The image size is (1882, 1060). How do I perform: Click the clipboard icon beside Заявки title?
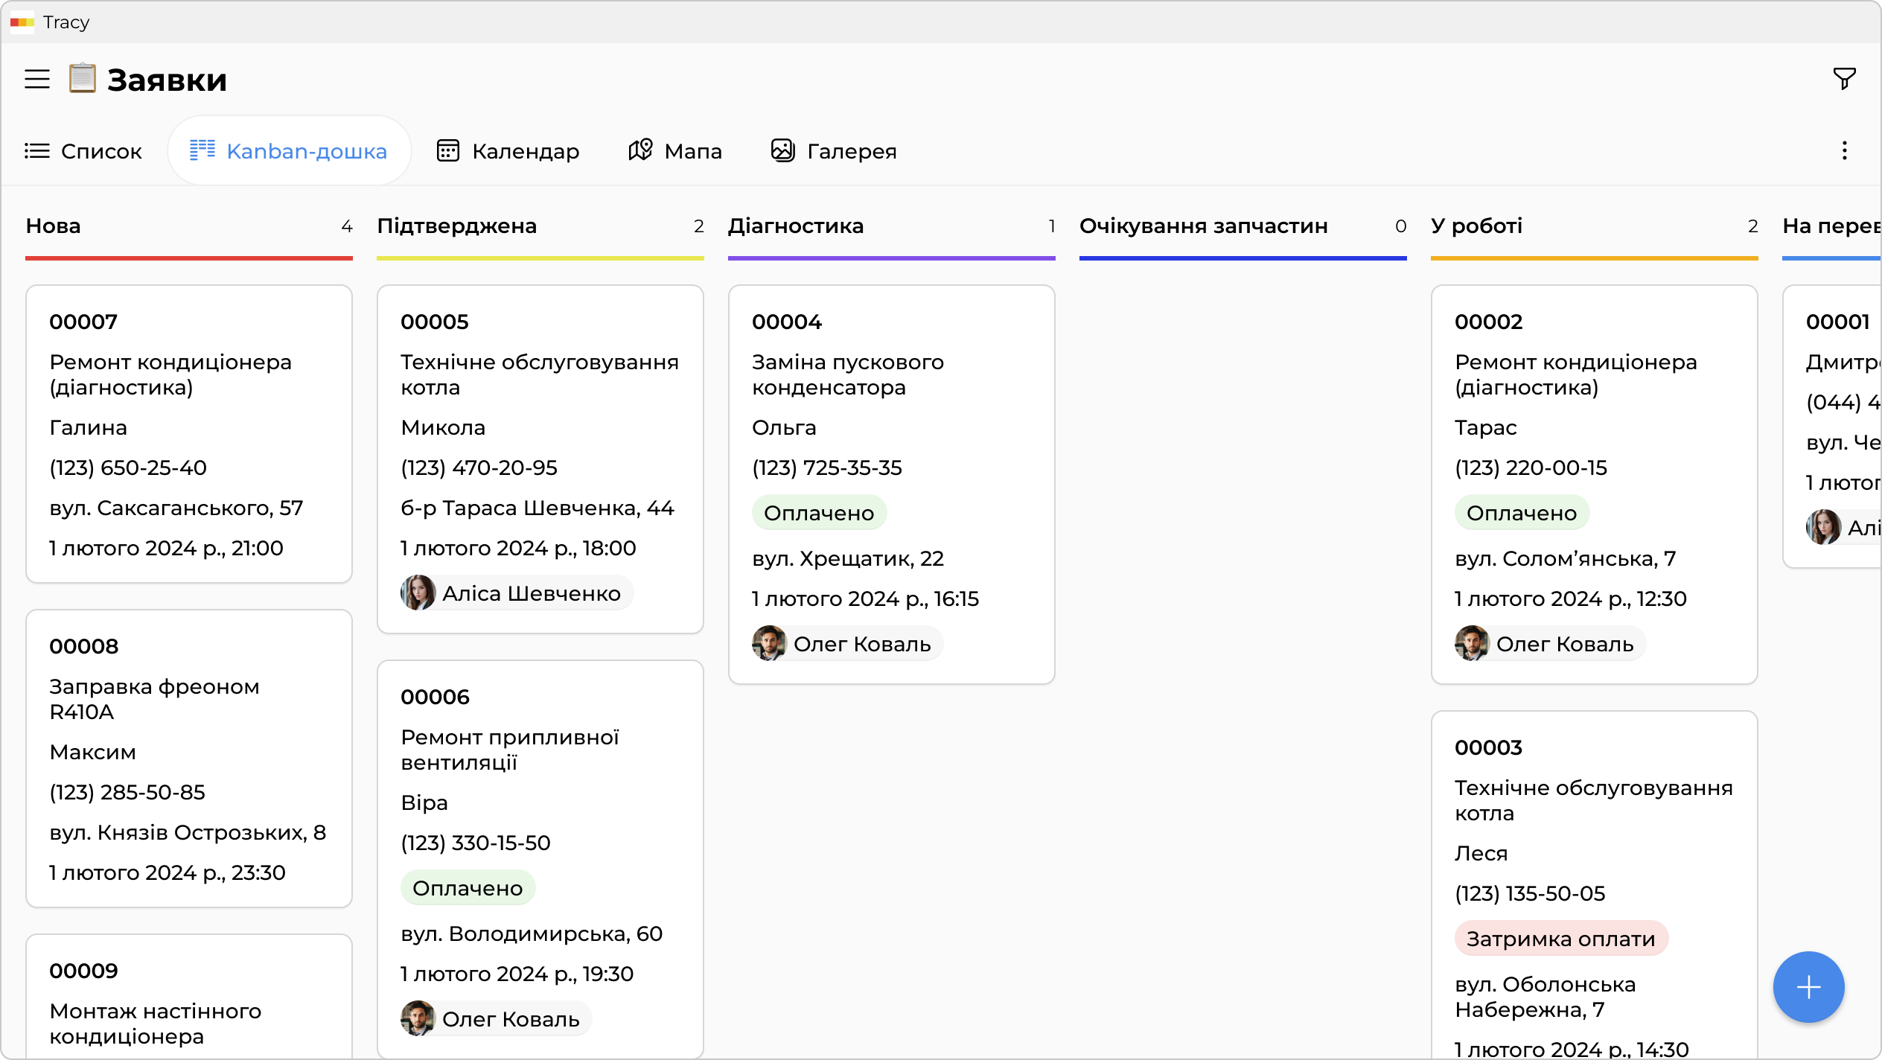83,79
